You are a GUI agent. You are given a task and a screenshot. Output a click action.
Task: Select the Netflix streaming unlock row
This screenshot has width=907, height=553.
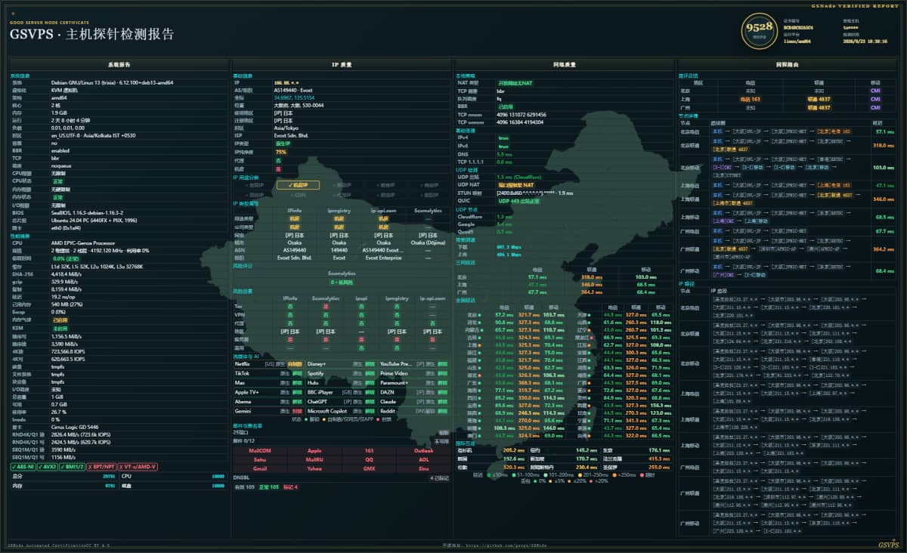pos(268,363)
